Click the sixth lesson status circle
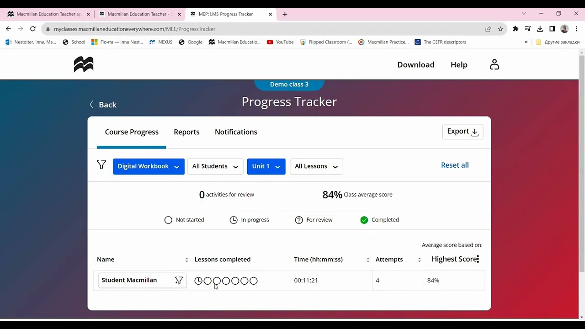585x329 pixels. point(245,281)
